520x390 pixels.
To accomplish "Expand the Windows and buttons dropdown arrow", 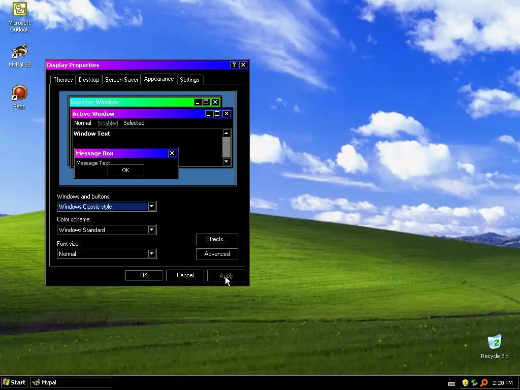I will click(x=151, y=206).
